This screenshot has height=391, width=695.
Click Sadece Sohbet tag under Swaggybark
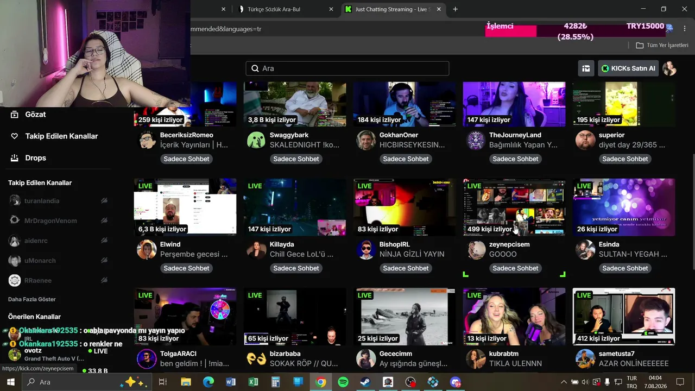(x=296, y=159)
